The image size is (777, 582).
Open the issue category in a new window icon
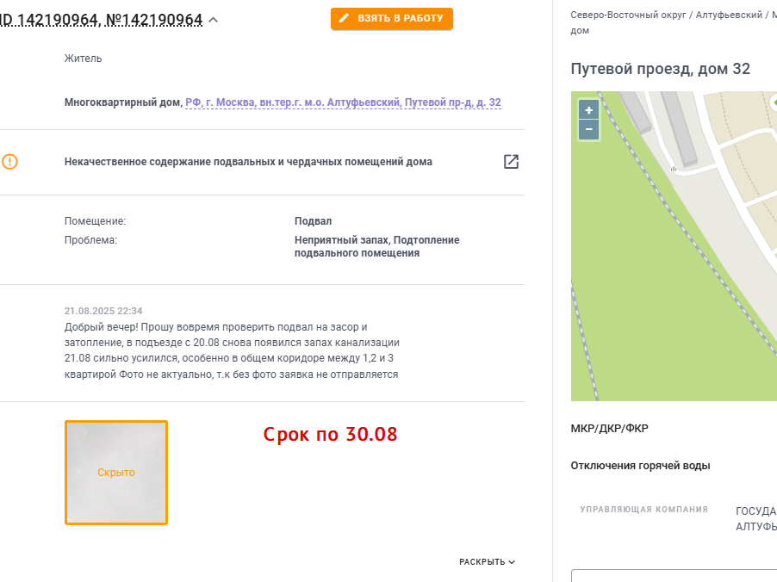511,162
